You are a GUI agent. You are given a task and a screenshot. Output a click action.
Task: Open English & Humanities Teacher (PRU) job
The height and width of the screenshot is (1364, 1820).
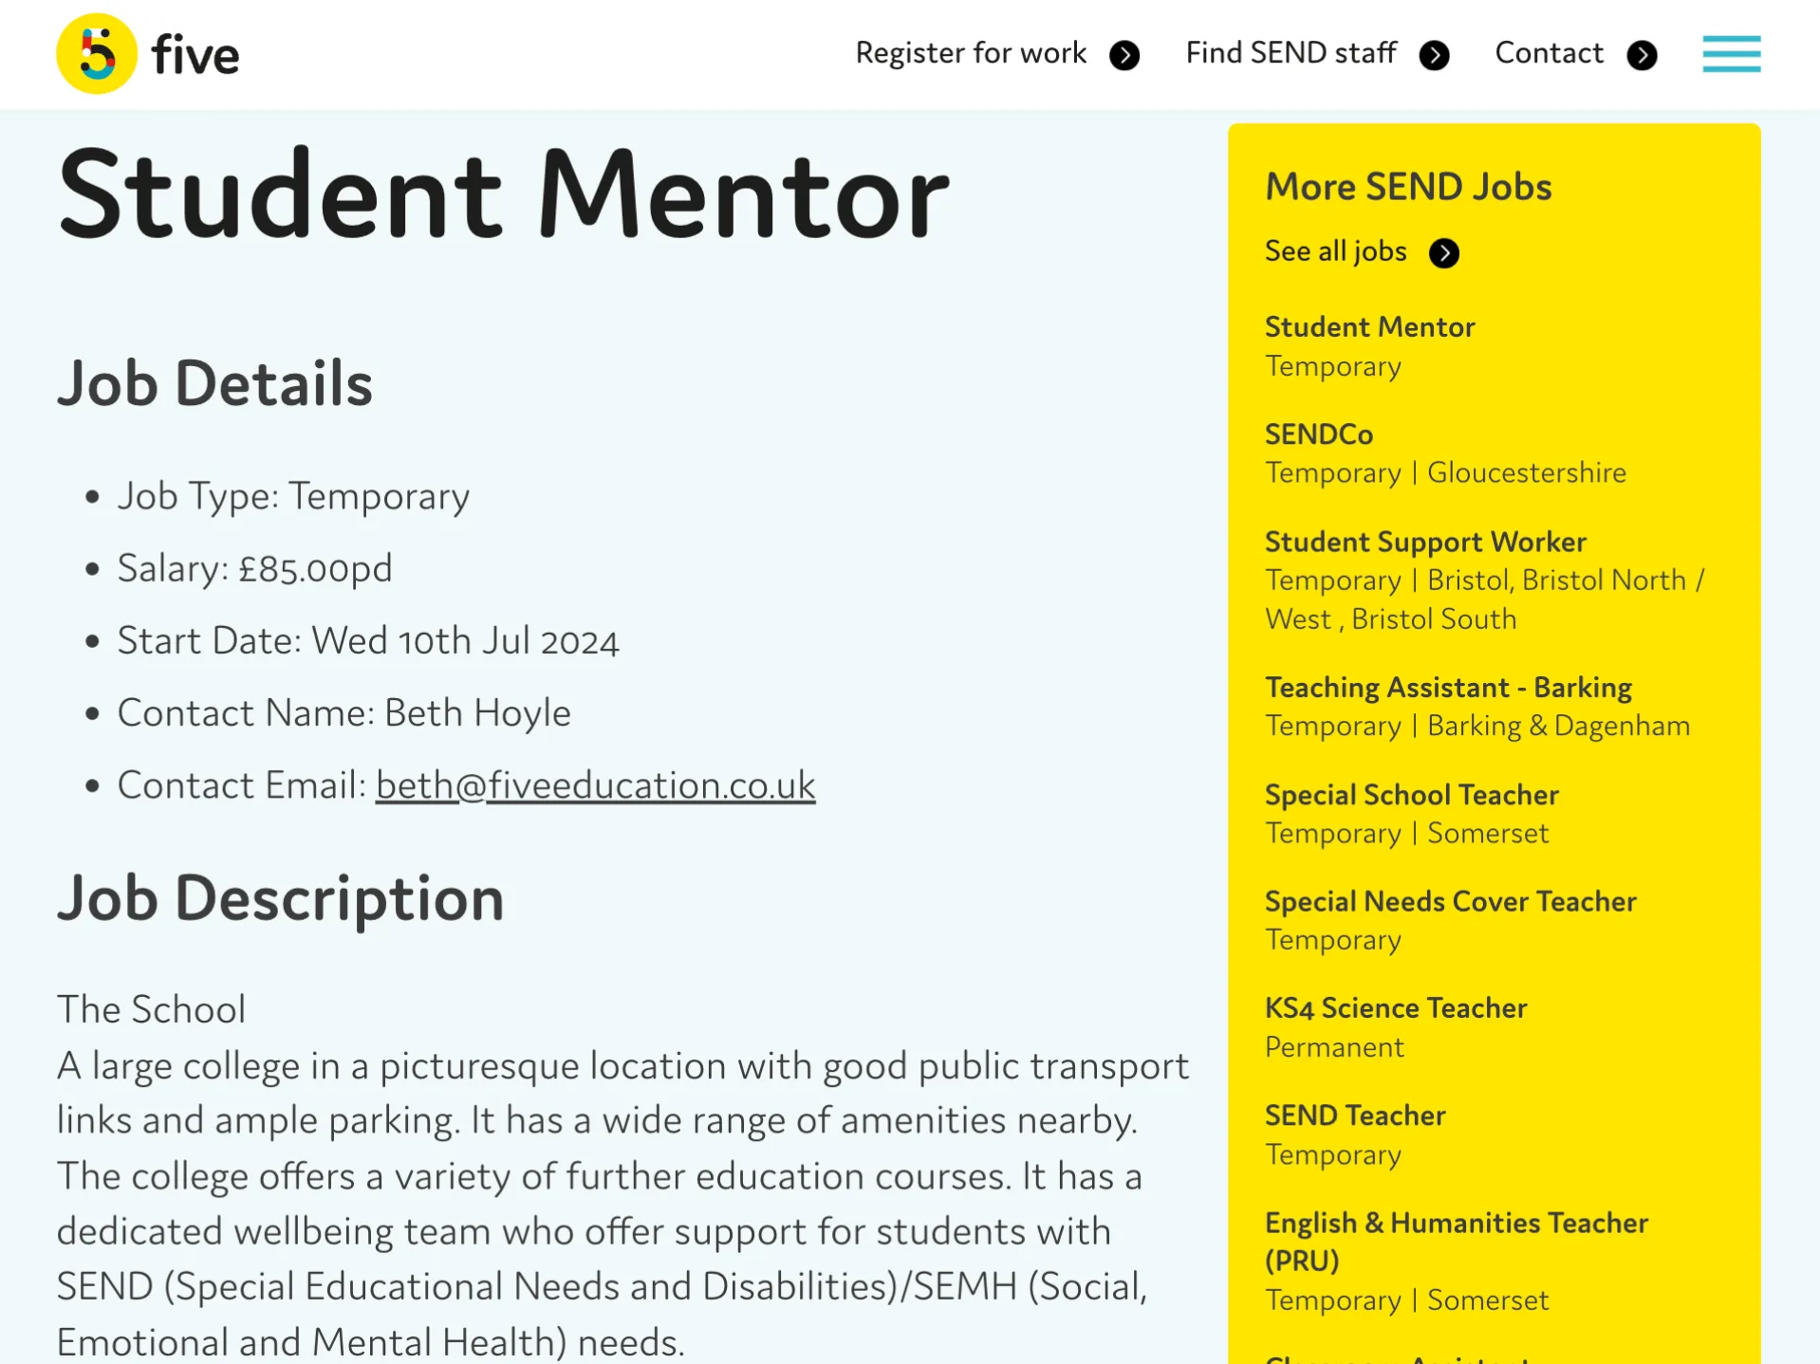coord(1456,1224)
